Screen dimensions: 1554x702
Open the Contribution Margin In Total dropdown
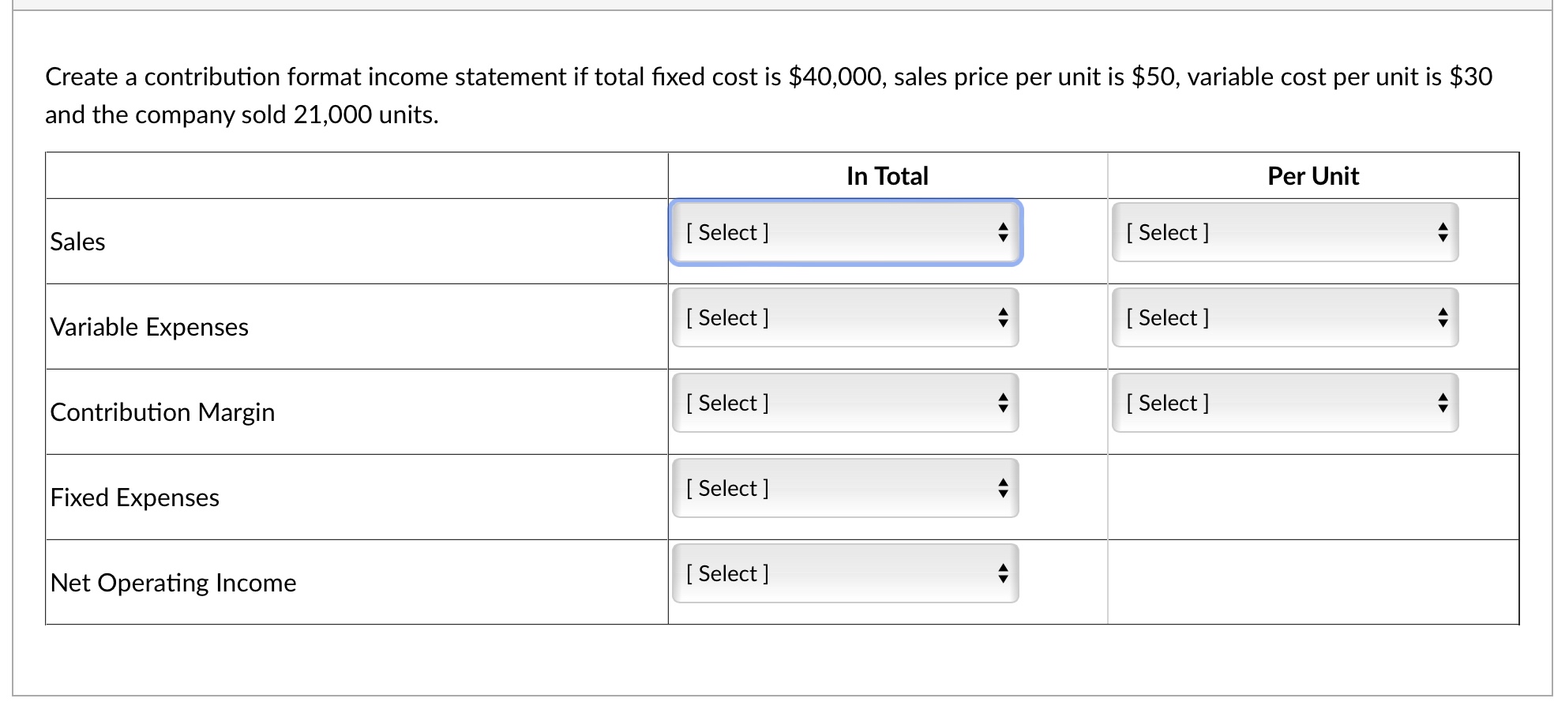(845, 403)
